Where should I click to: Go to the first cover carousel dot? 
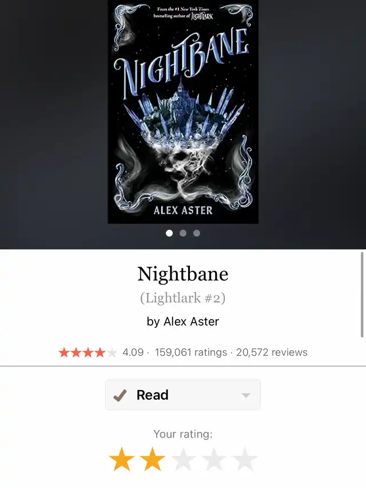click(x=169, y=233)
